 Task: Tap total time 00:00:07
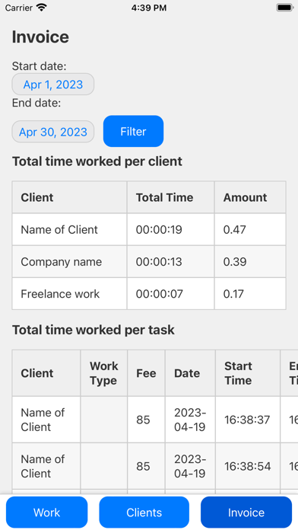[160, 294]
